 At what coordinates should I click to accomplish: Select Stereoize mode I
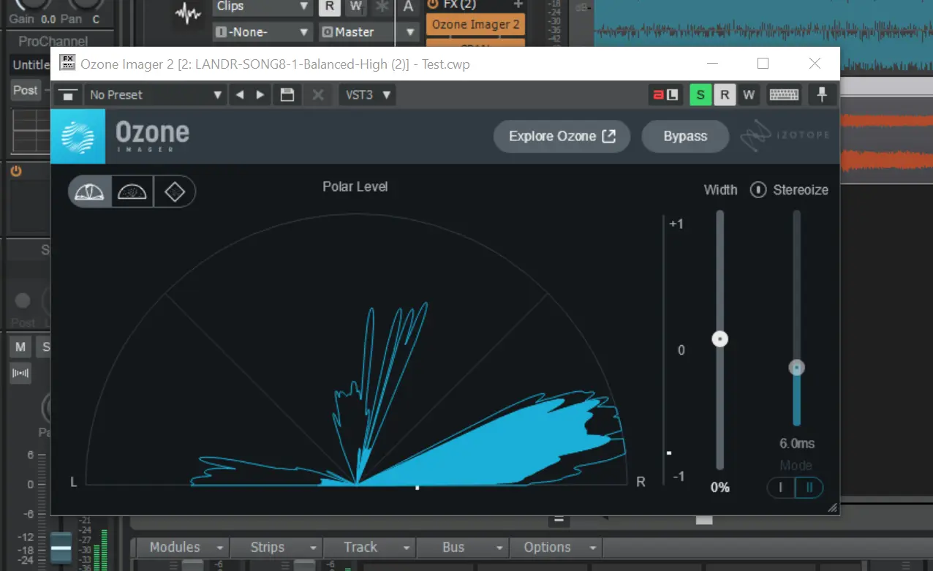point(780,488)
